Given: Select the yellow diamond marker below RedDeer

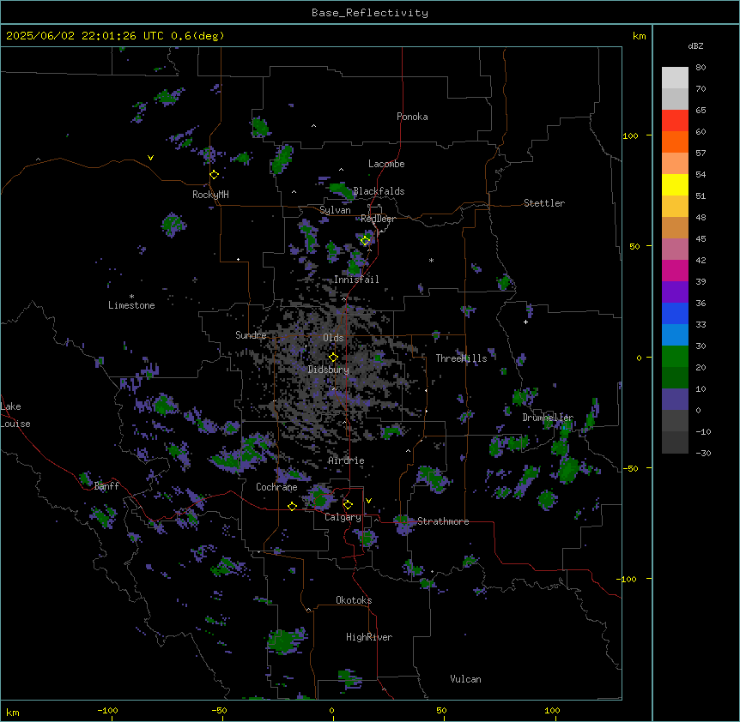Looking at the screenshot, I should (x=366, y=241).
